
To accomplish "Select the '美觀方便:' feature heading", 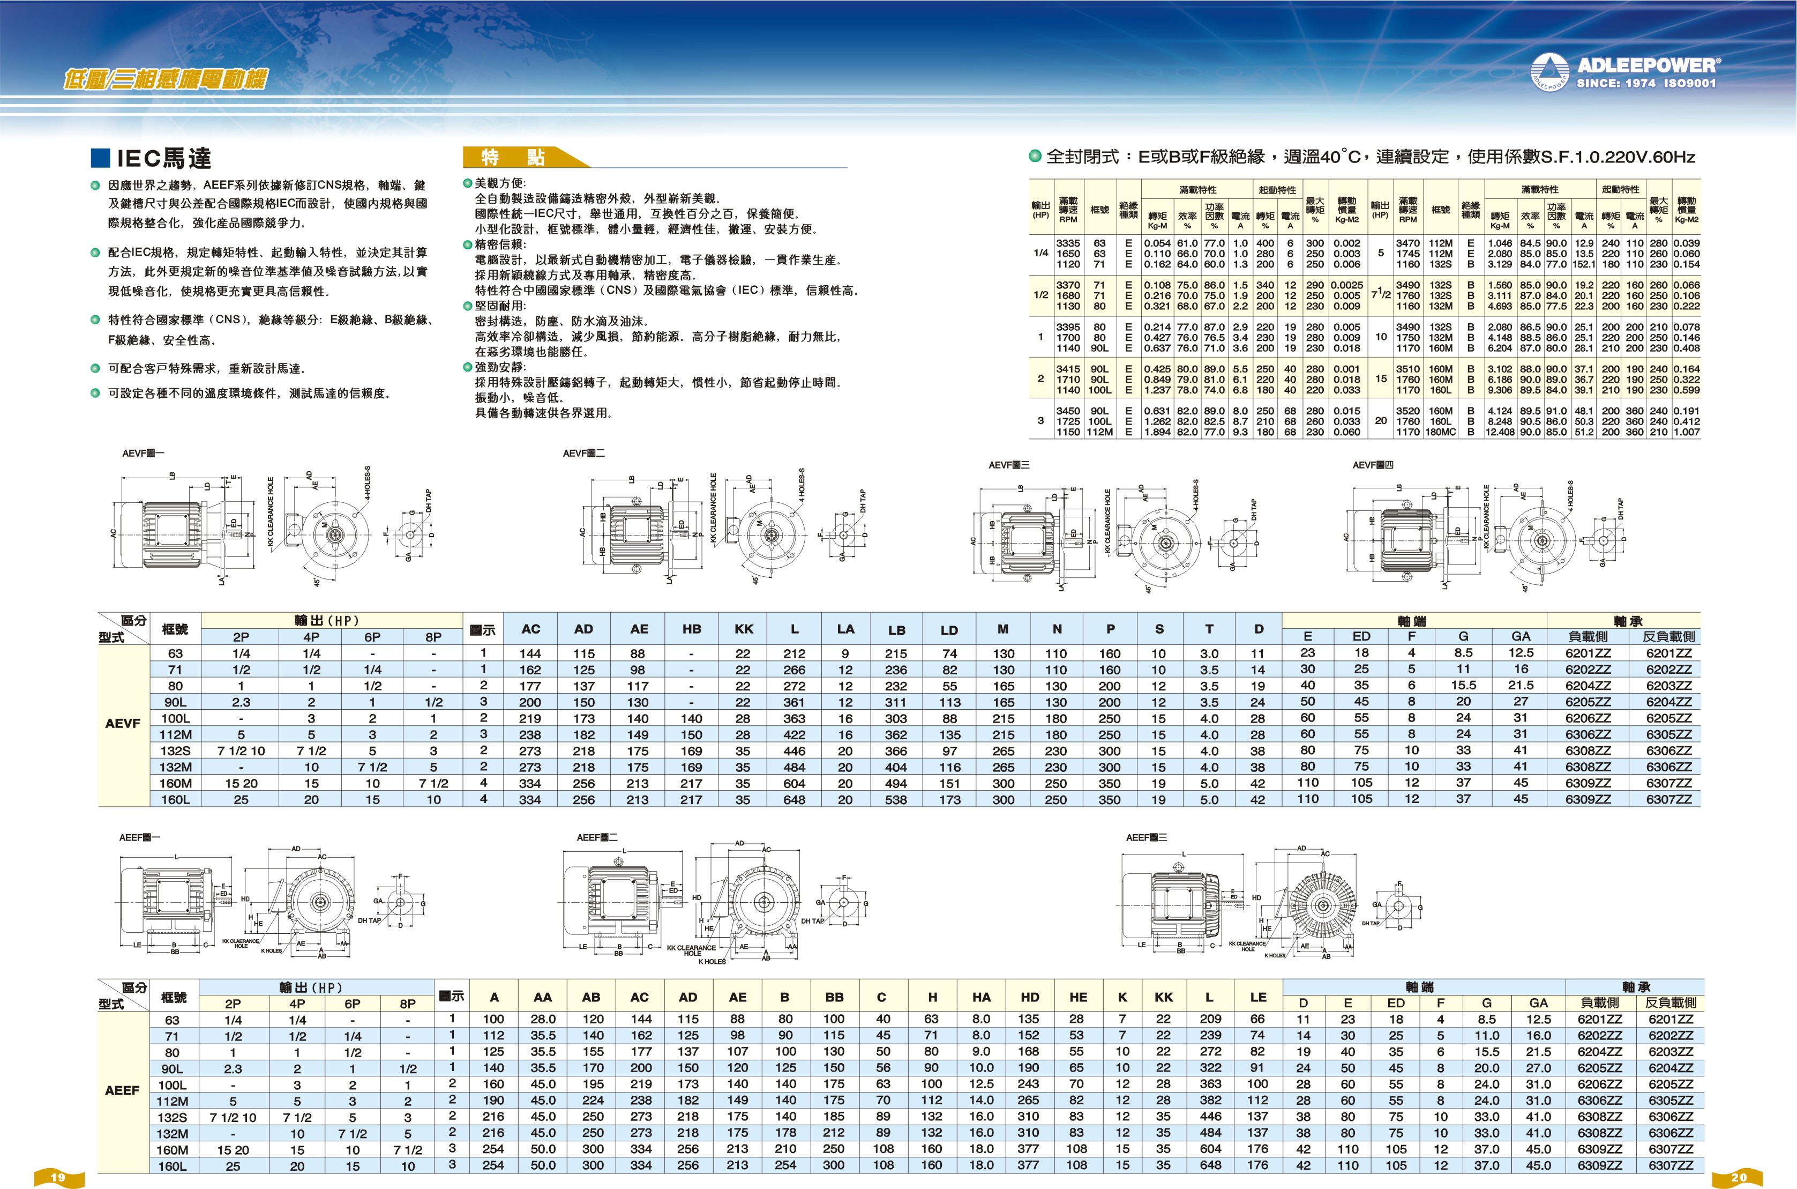I will click(499, 183).
